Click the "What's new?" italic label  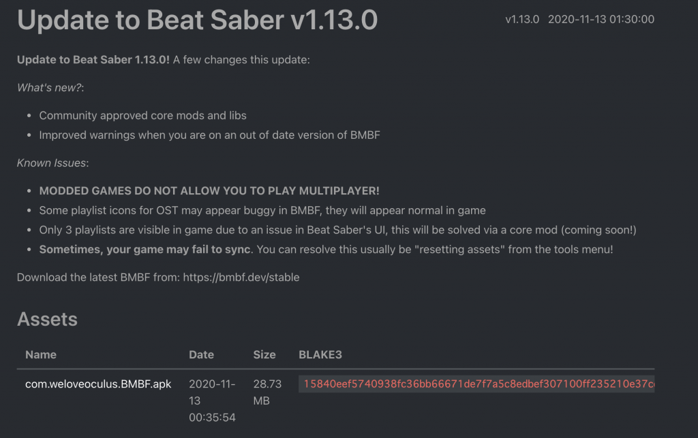pyautogui.click(x=50, y=88)
